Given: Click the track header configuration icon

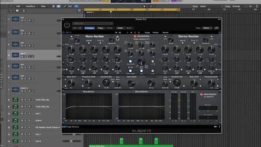Looking at the screenshot, I should pyautogui.click(x=80, y=11).
